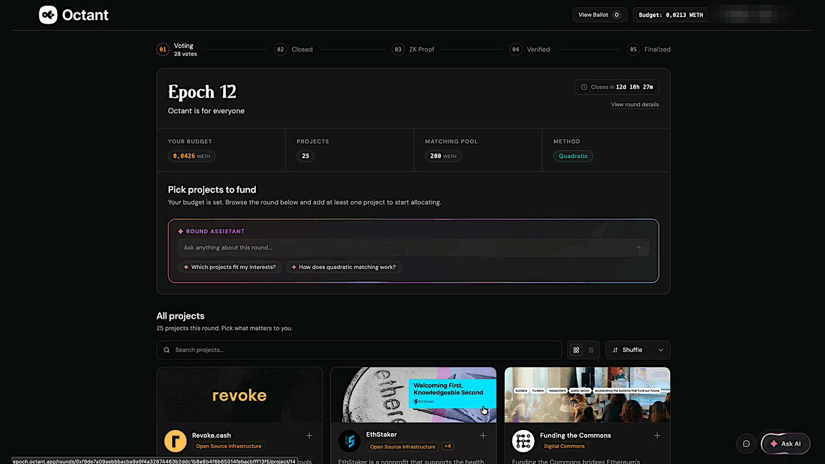Click the EthStaker banner thumbnail
Image resolution: width=825 pixels, height=464 pixels.
click(x=414, y=395)
